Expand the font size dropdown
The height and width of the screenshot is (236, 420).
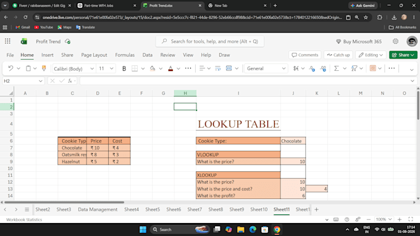click(x=112, y=68)
